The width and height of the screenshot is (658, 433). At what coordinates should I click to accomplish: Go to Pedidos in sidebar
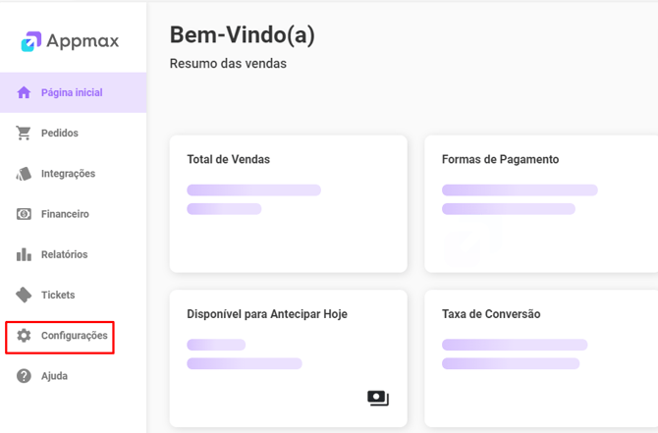60,134
